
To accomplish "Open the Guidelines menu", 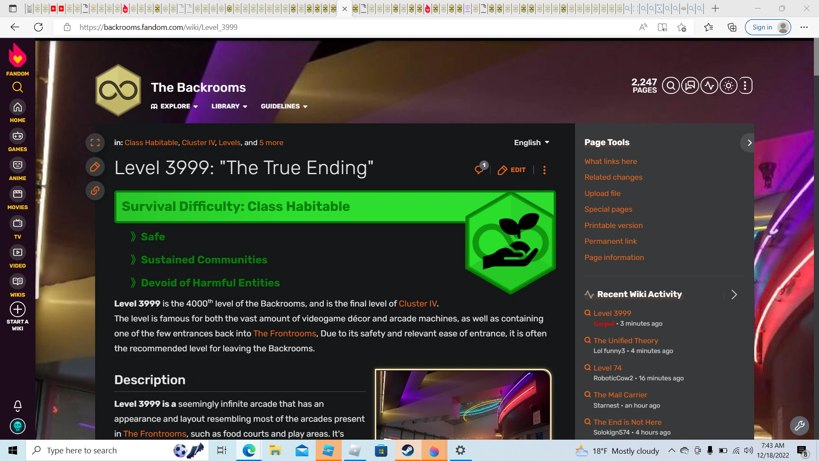I will point(284,106).
